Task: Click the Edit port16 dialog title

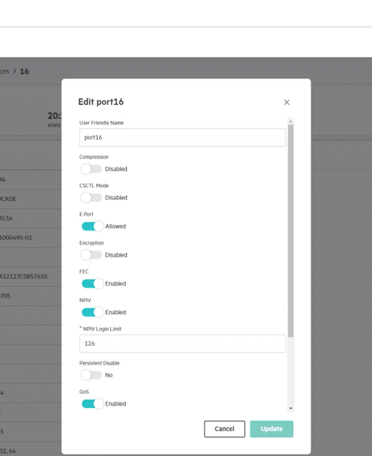Action: click(101, 102)
